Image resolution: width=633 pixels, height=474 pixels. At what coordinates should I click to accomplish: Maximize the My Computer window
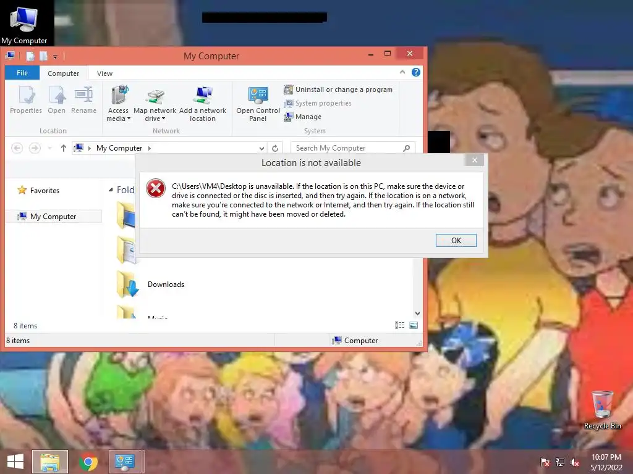click(x=387, y=54)
